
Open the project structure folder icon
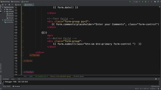click(155, 2)
